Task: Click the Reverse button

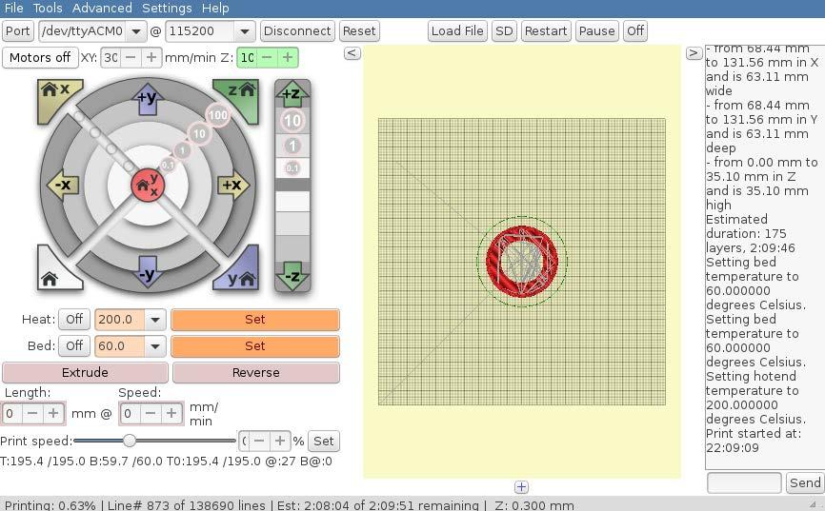Action: tap(255, 373)
